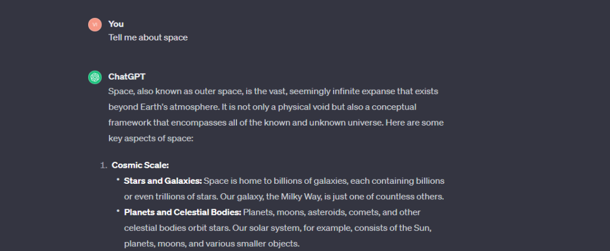610x251 pixels.
Task: Click the "Tell me about space" message
Action: pyautogui.click(x=148, y=37)
